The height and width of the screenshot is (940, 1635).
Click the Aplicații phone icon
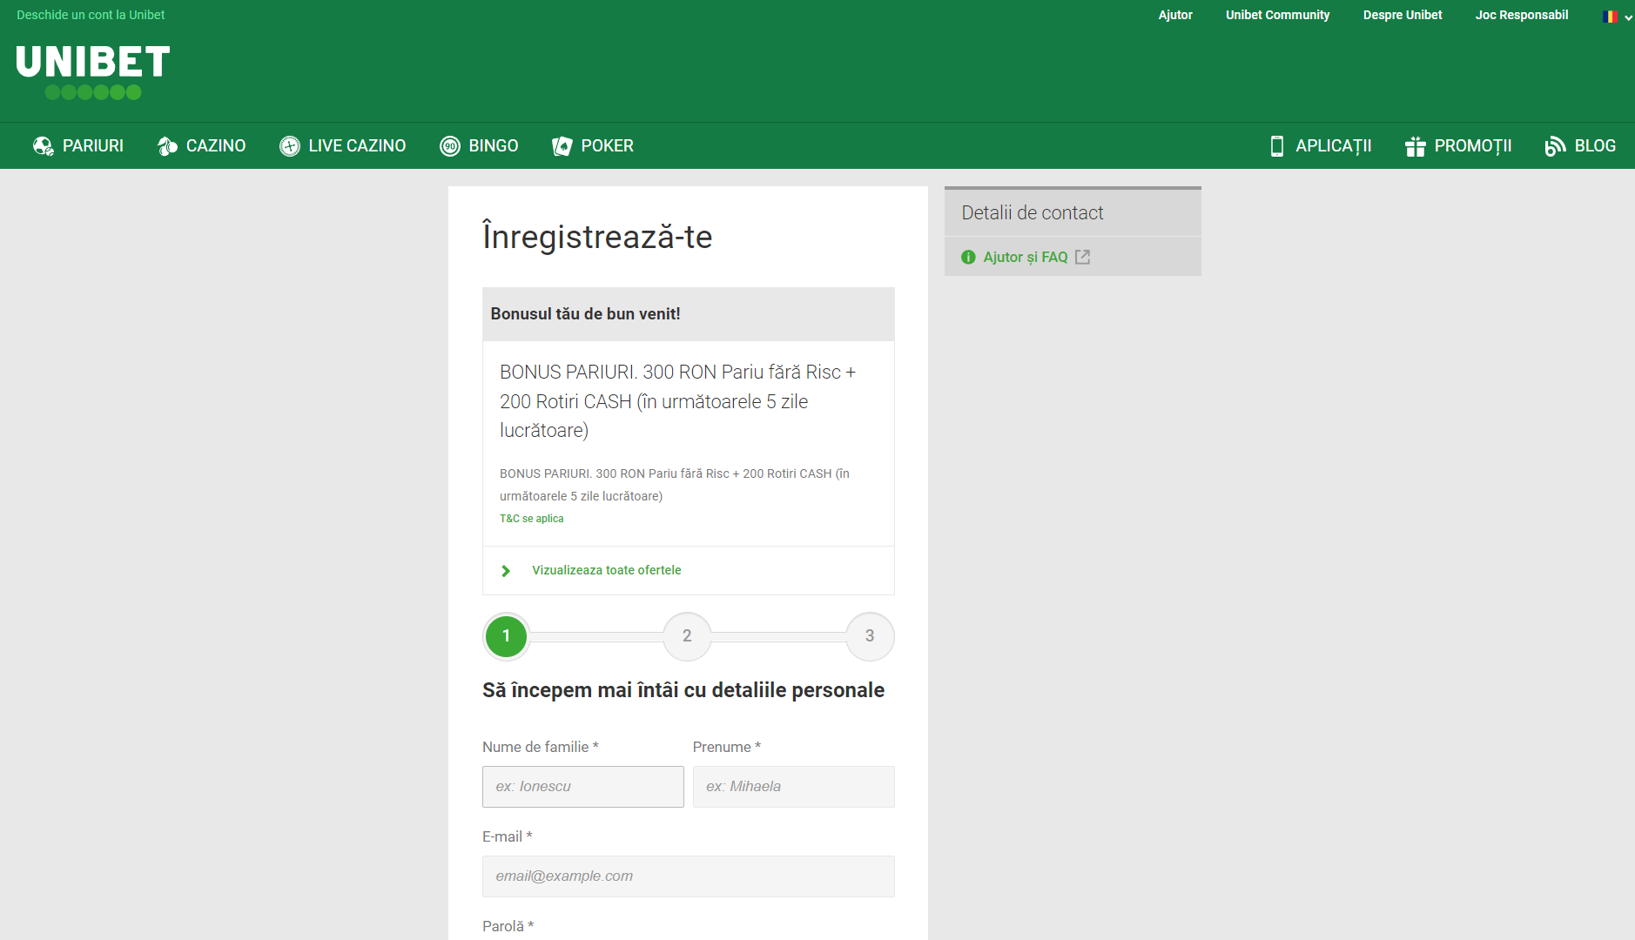pyautogui.click(x=1277, y=146)
